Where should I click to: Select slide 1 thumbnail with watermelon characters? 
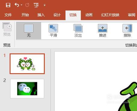(x=27, y=64)
